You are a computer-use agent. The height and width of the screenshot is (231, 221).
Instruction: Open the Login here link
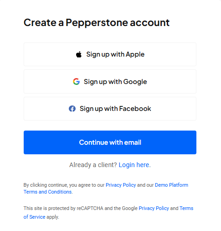134,165
